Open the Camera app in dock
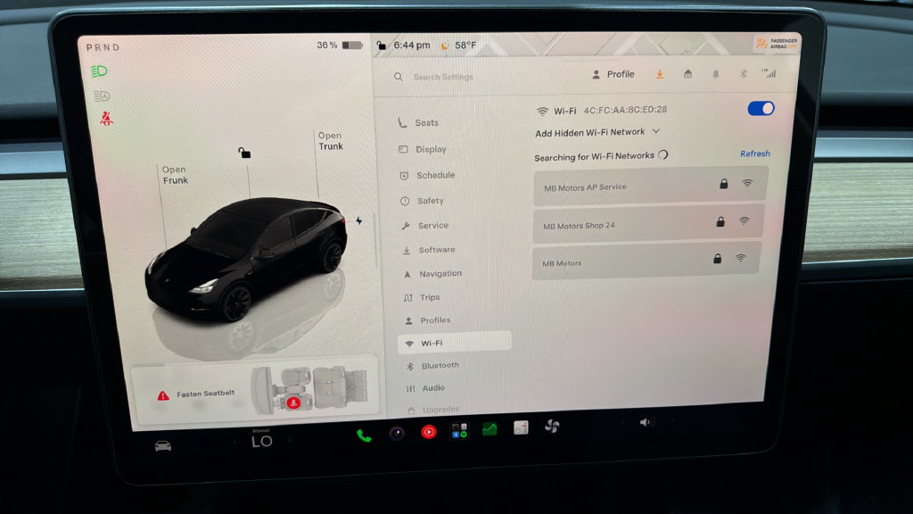This screenshot has height=514, width=913. [397, 433]
